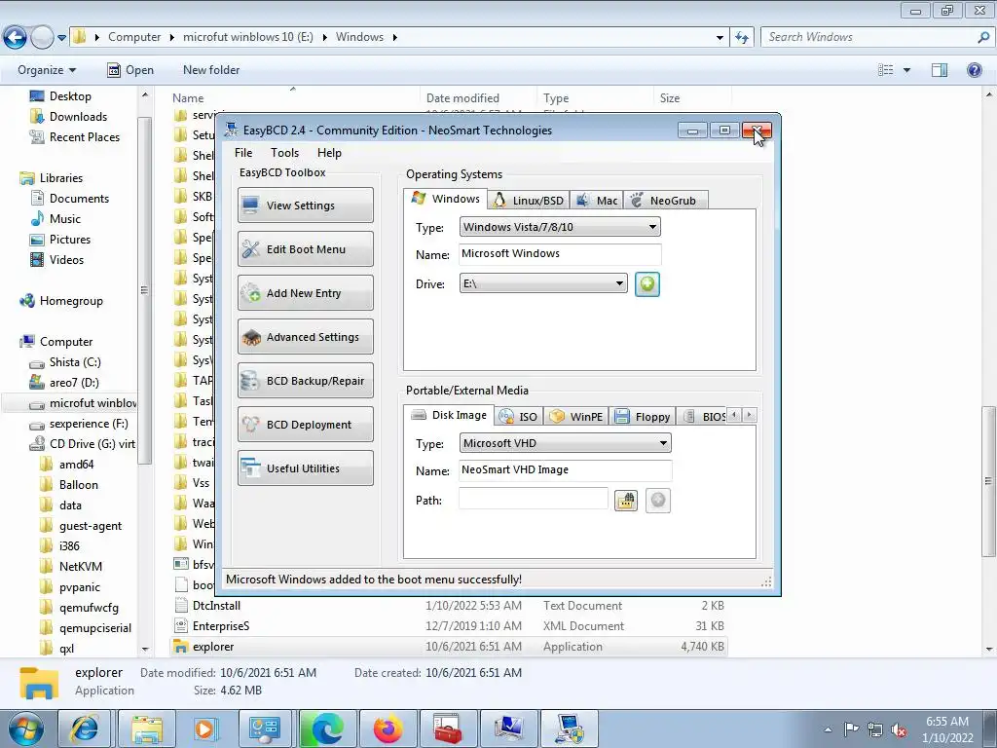
Task: Click the NeoSmart VHD Image name field
Action: 565,470
